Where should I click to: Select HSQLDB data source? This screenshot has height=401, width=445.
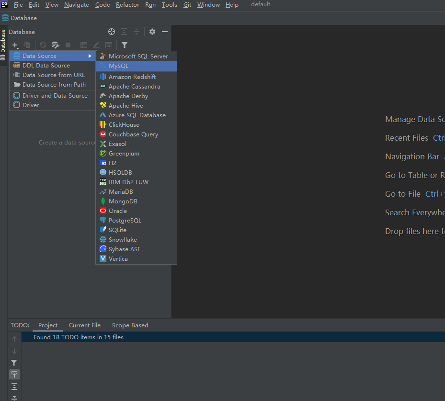point(136,173)
